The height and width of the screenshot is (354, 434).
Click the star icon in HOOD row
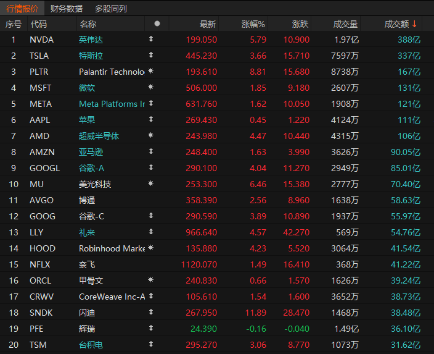[151, 248]
